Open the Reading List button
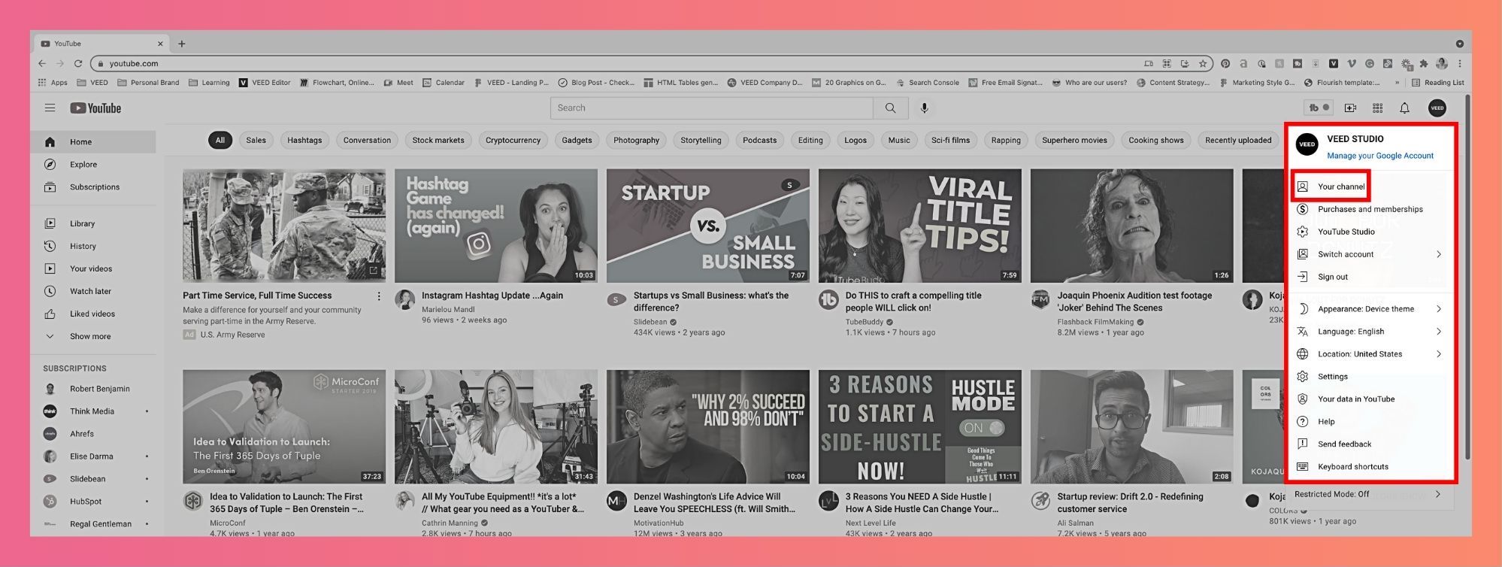Image resolution: width=1502 pixels, height=567 pixels. [1437, 83]
